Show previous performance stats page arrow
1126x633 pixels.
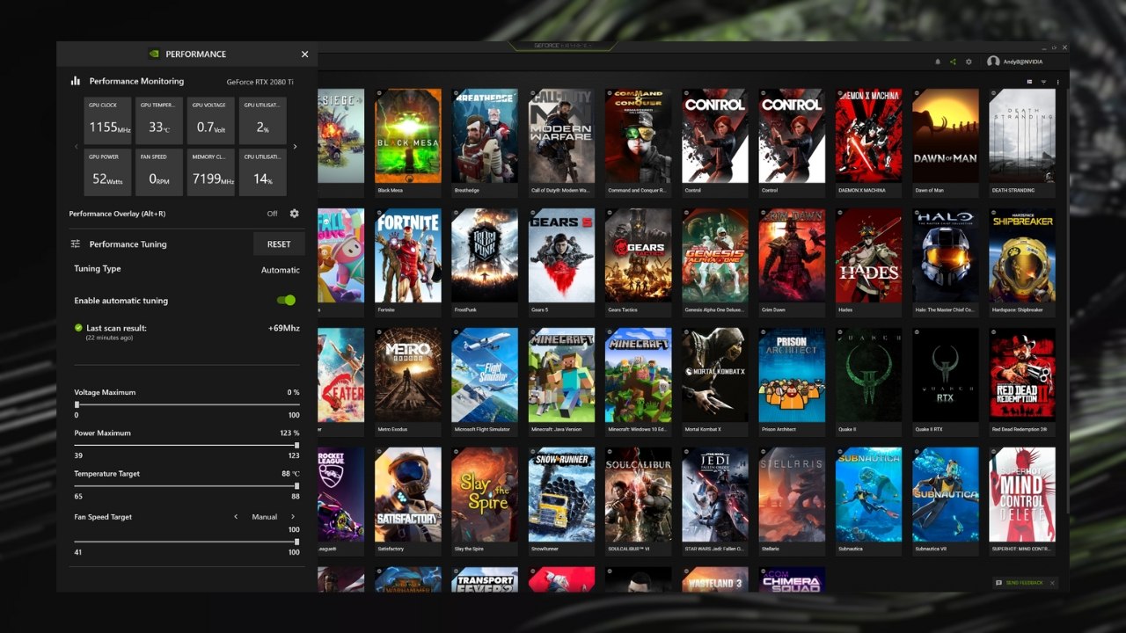77,147
